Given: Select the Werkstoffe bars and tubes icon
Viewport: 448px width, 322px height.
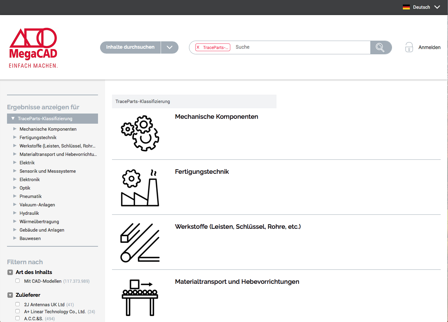Looking at the screenshot, I should tap(140, 243).
